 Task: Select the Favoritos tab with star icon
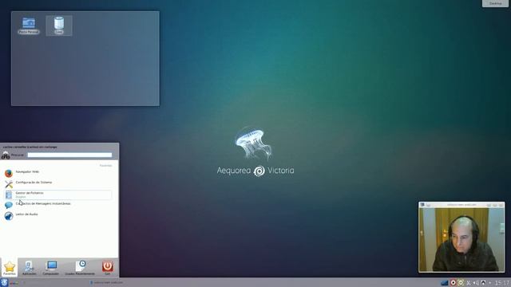[x=10, y=268]
